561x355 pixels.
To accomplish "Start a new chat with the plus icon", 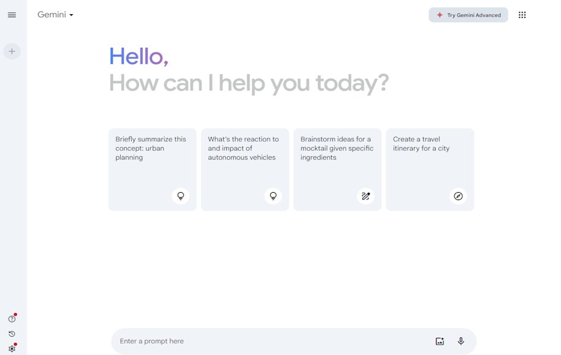I will (12, 51).
